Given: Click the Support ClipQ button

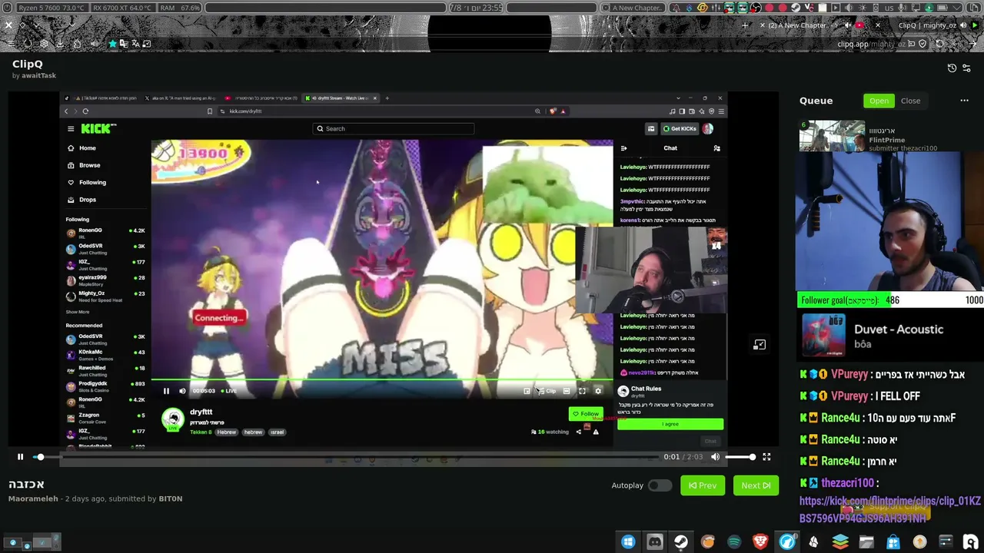Looking at the screenshot, I should coord(886,508).
